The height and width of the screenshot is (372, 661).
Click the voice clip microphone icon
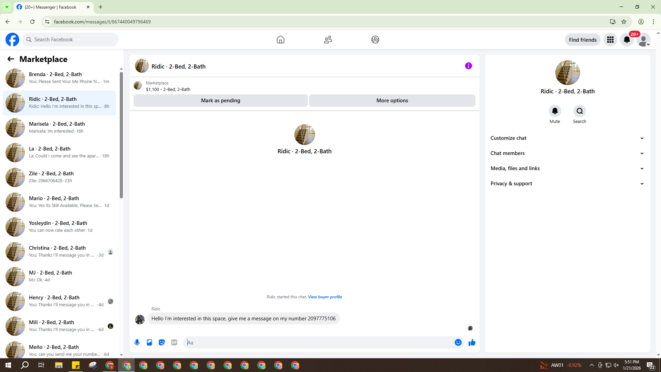click(x=137, y=342)
